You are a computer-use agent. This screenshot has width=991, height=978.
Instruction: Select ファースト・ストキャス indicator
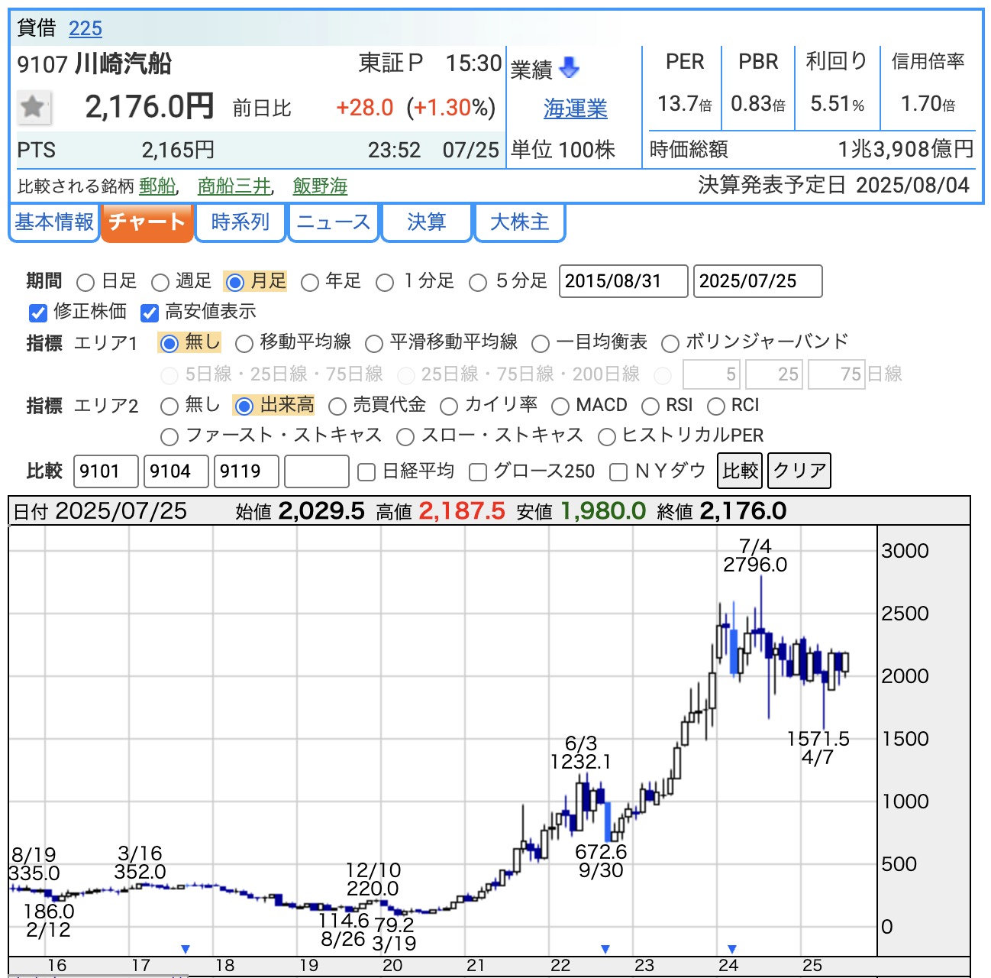tap(169, 437)
